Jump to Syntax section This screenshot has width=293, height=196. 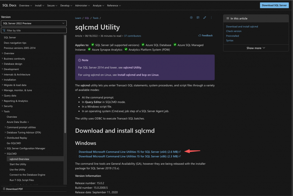point(230,41)
